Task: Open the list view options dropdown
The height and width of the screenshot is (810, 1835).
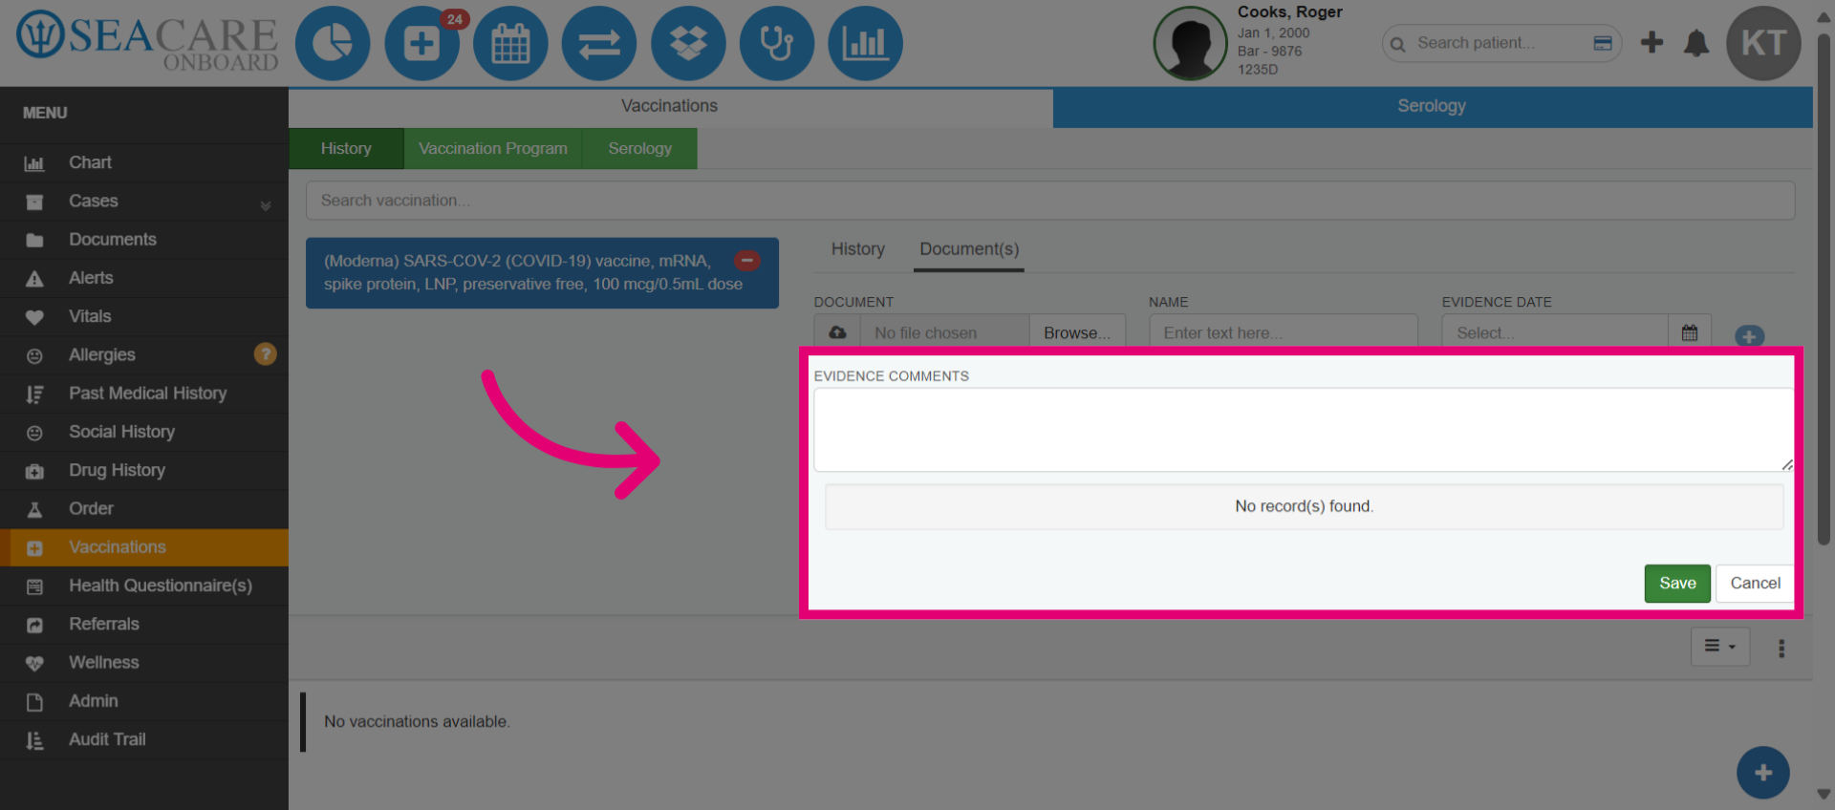Action: point(1720,647)
